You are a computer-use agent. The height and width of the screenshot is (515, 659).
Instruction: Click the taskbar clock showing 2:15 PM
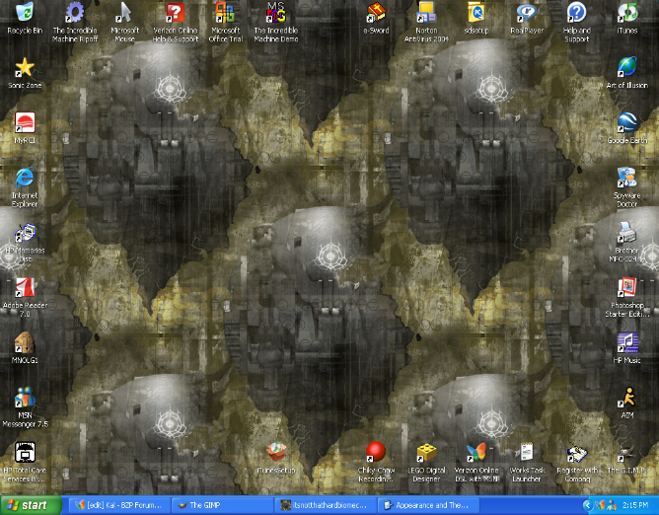[635, 505]
